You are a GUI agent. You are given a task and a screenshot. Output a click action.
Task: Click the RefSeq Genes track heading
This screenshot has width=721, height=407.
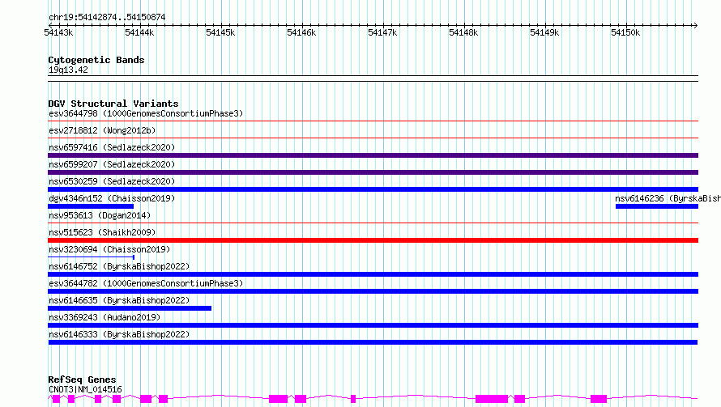coord(82,379)
